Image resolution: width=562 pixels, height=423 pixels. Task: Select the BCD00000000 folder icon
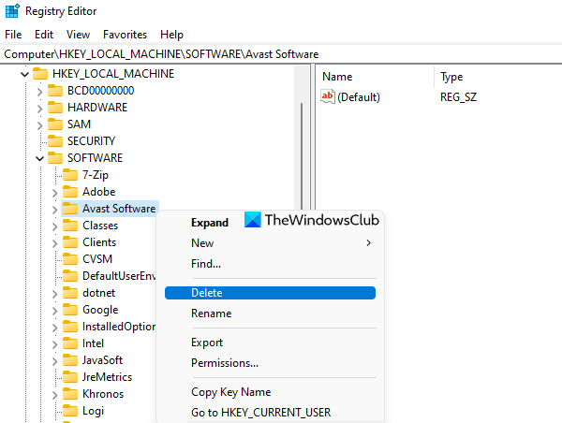click(x=55, y=90)
